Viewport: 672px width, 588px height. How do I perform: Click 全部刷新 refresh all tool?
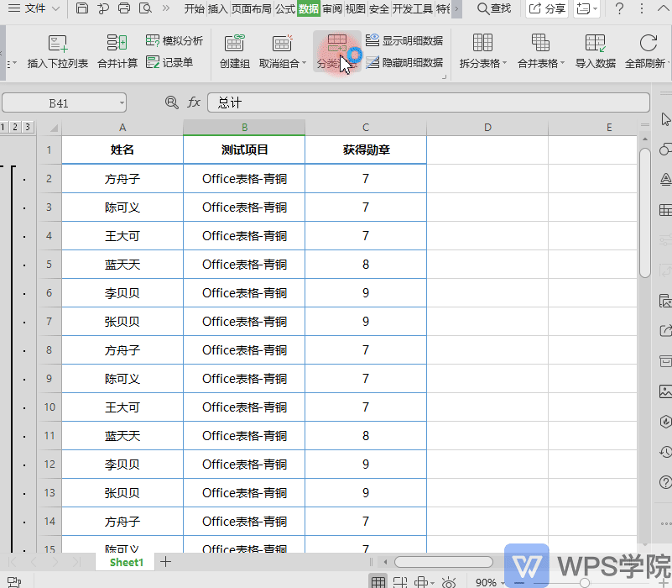645,52
